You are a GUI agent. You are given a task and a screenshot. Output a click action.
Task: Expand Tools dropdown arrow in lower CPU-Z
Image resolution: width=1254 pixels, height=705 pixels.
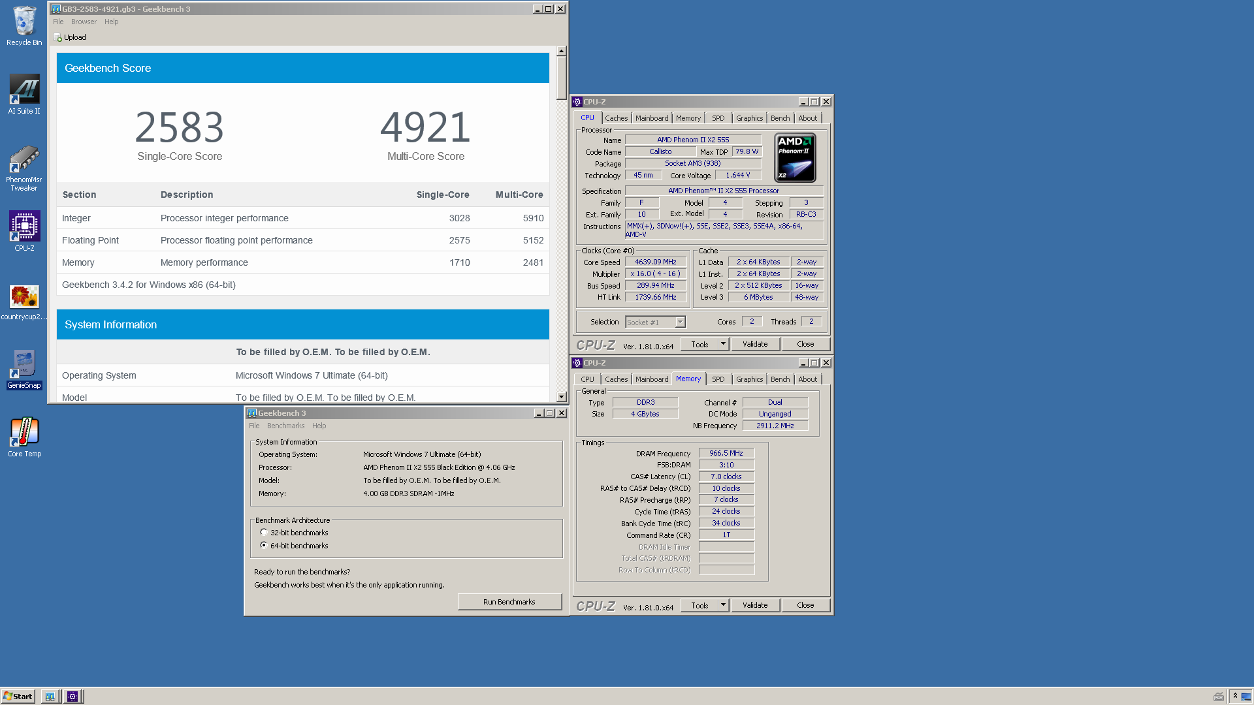pos(723,605)
